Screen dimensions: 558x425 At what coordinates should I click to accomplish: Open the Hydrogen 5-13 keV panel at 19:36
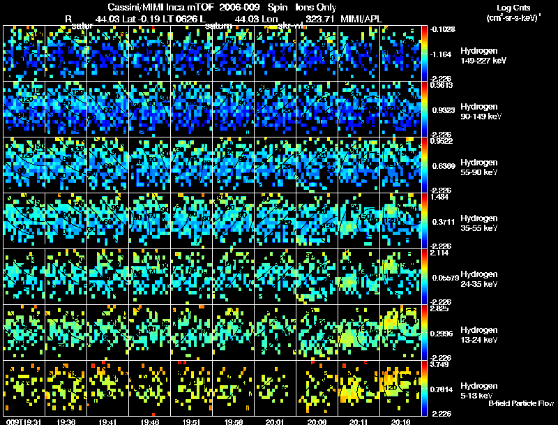tap(66, 389)
